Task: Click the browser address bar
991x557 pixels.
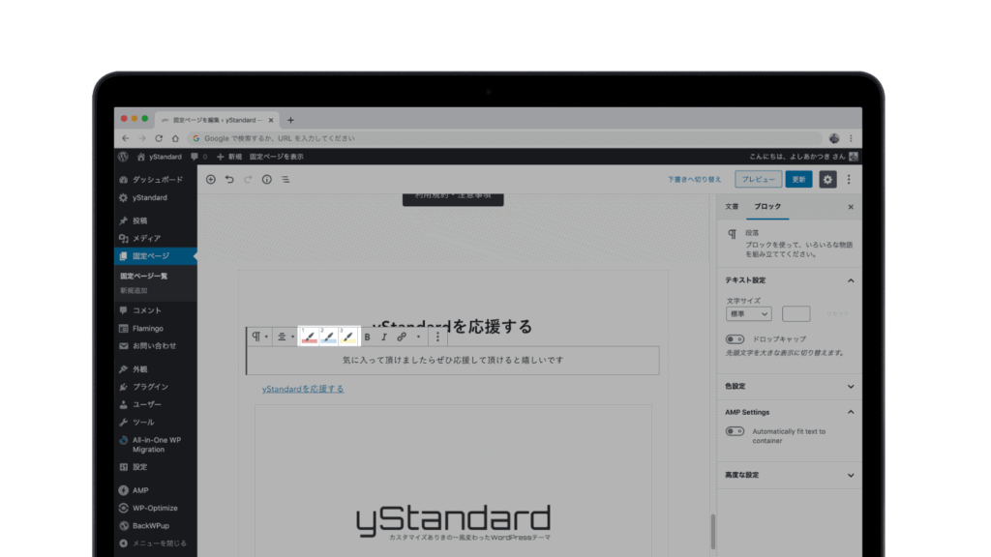Action: pos(505,138)
